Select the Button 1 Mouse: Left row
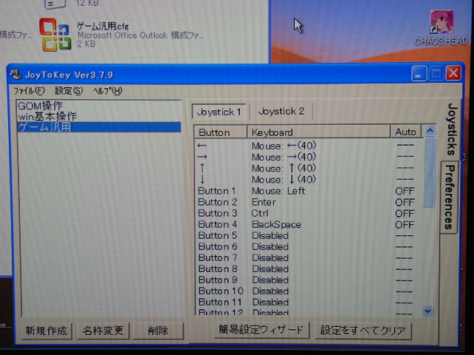The width and height of the screenshot is (474, 355). (x=308, y=191)
